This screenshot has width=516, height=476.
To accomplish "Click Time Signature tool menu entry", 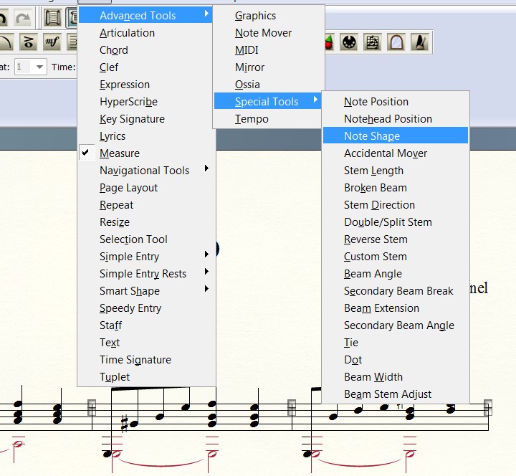I will [x=135, y=360].
